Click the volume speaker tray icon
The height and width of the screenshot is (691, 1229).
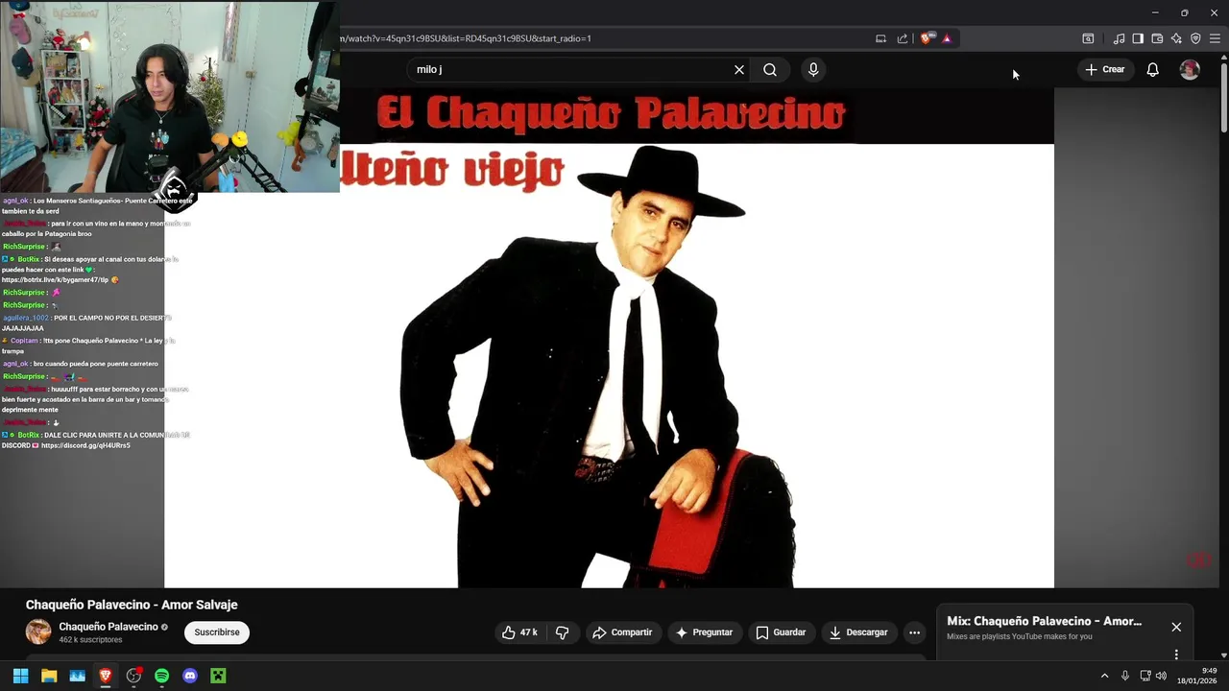[x=1161, y=676]
